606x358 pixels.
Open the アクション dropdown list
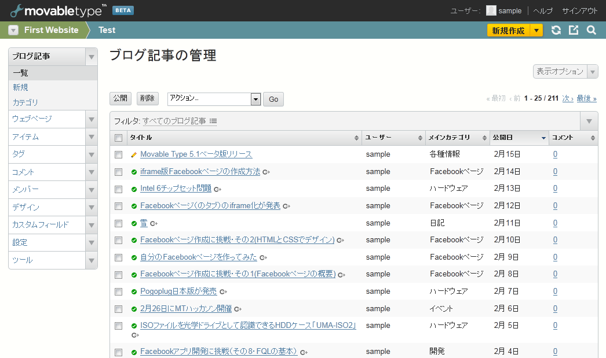coord(214,99)
